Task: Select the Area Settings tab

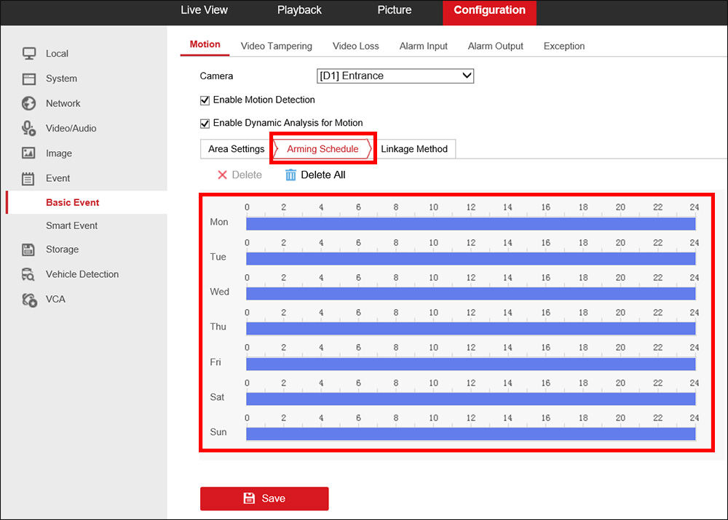Action: pyautogui.click(x=236, y=149)
